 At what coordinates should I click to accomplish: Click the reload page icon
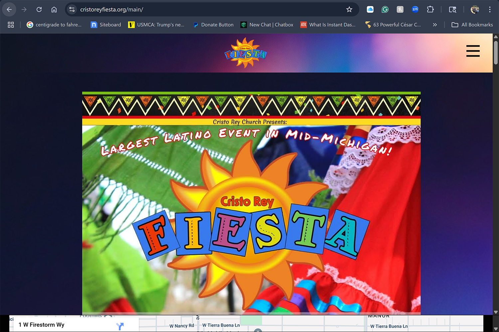click(39, 9)
